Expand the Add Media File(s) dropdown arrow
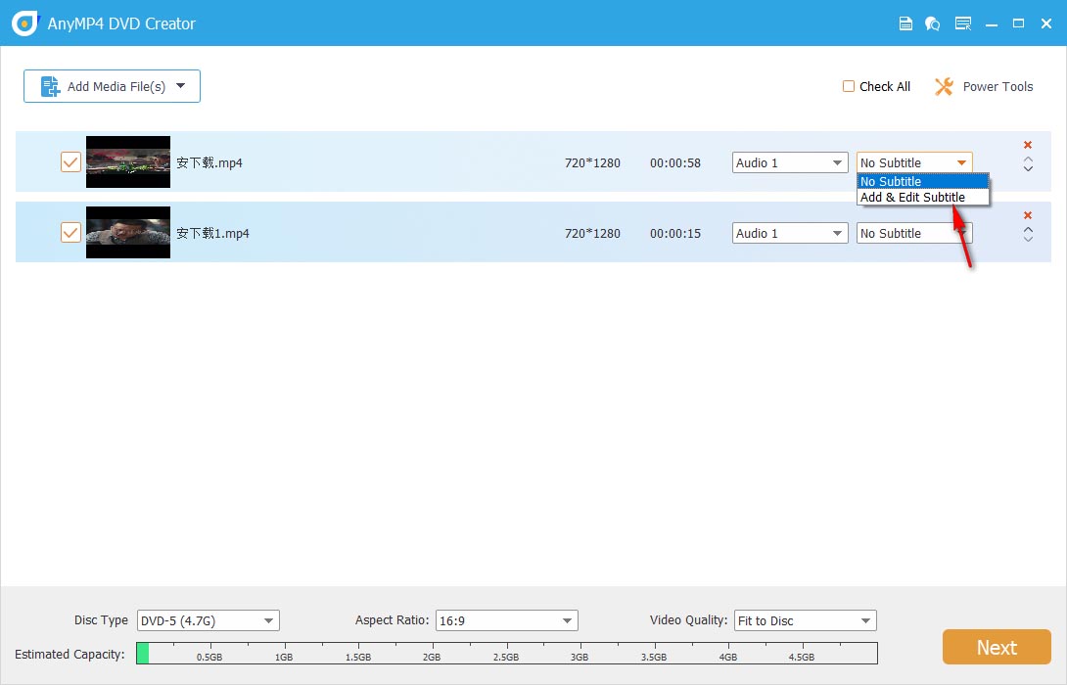 (180, 86)
